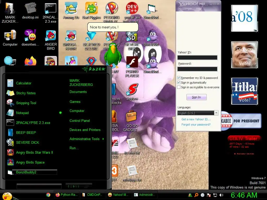Switch to Administr... taskbar window
This screenshot has height=200, width=267.
(144, 195)
